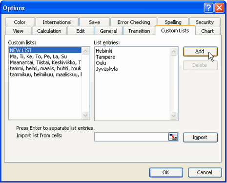
Task: Open the View tab
Action: (18, 31)
